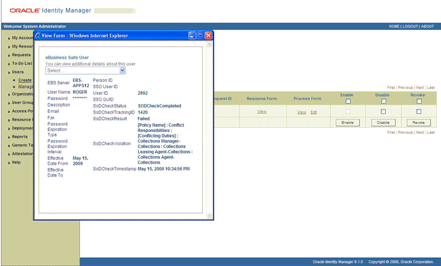Select the EBS-APPS12 server value
This screenshot has height=266, width=441.
(x=81, y=83)
